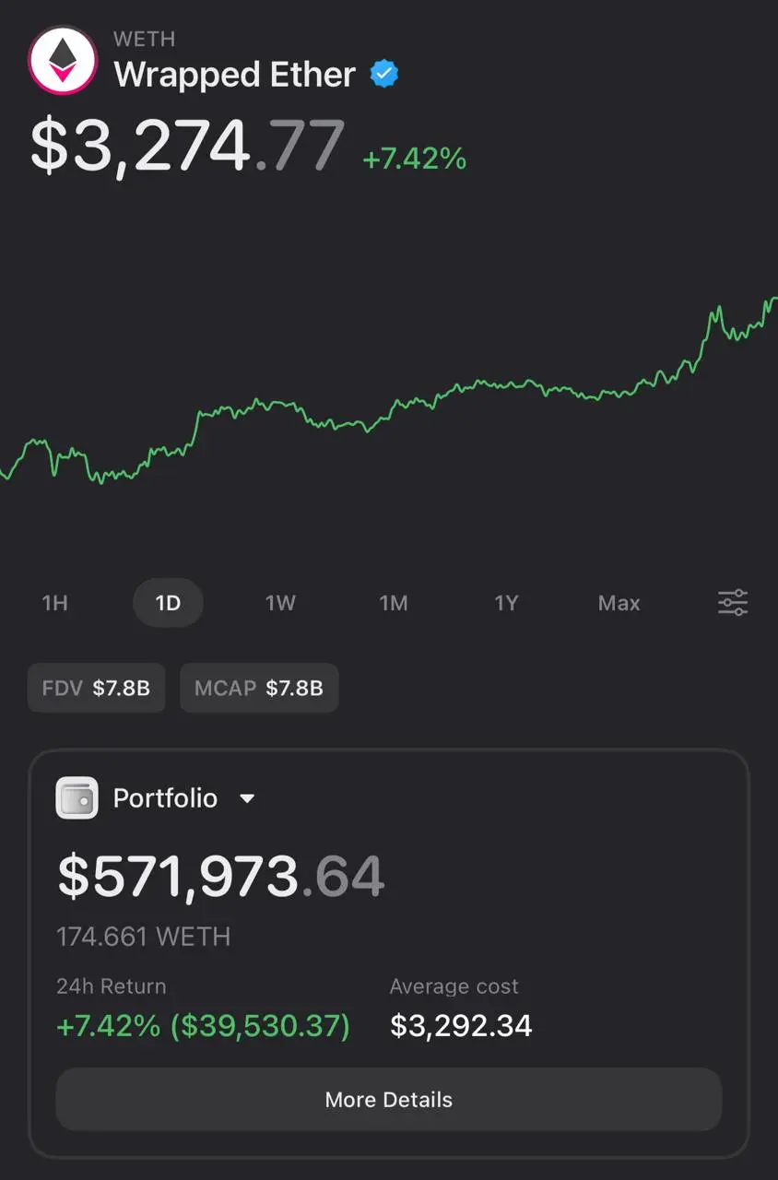Select the 1D timeframe
This screenshot has height=1180, width=778.
(x=168, y=603)
